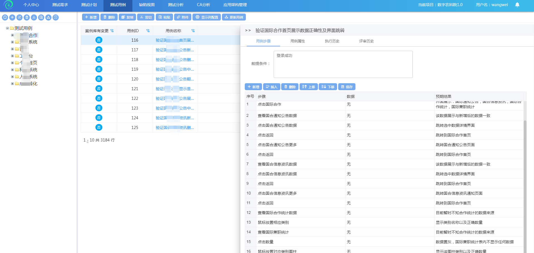Click the round cut scissors icon above tree
Viewport: 534px width, 253px height.
point(34,17)
